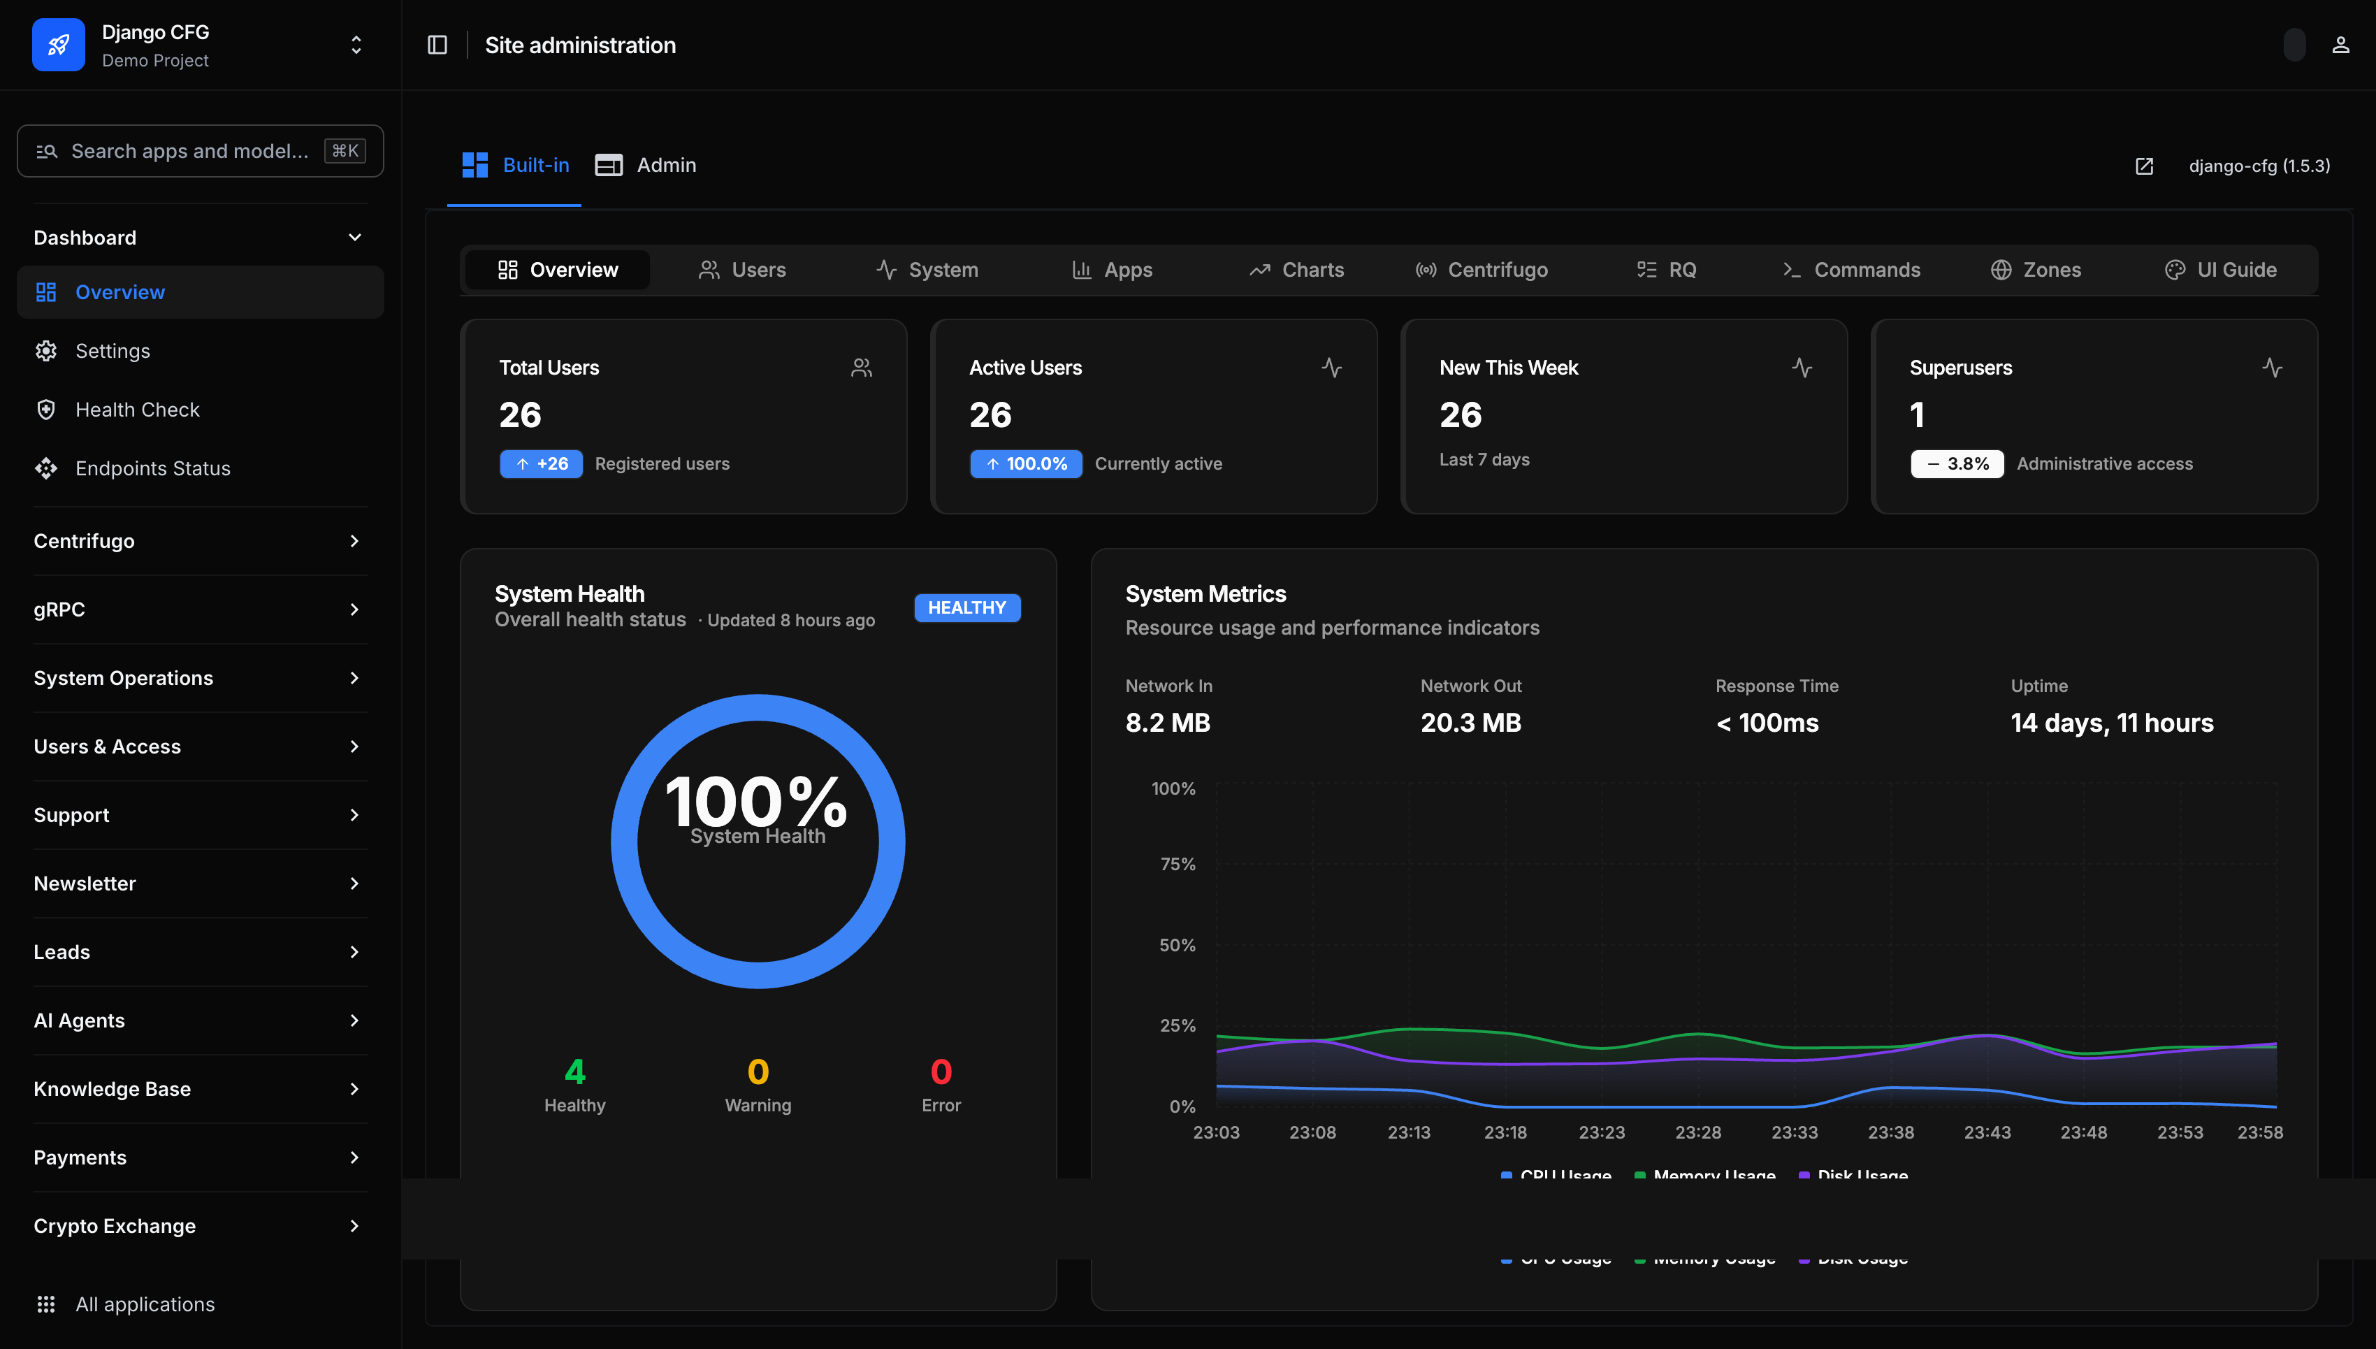2376x1349 pixels.
Task: Click the theme toggle in top bar
Action: [x=2294, y=45]
